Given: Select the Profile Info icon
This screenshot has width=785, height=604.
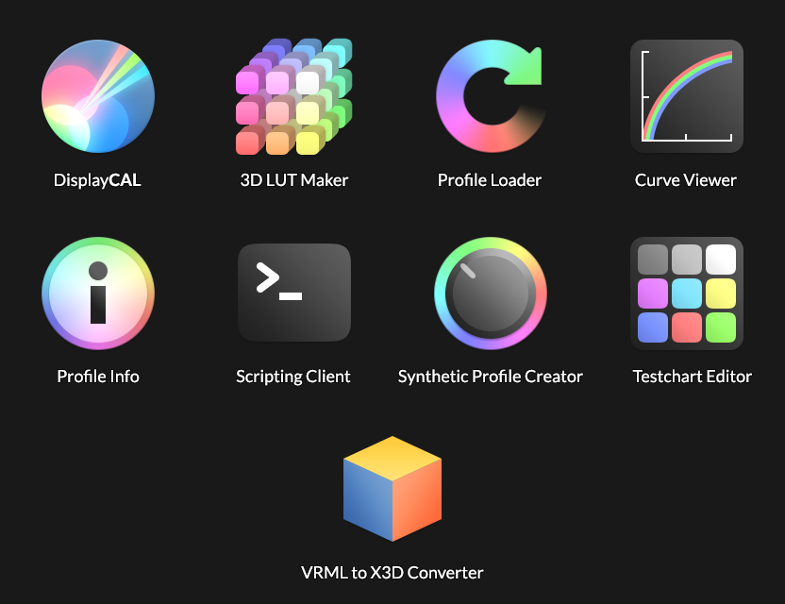Looking at the screenshot, I should coord(98,293).
